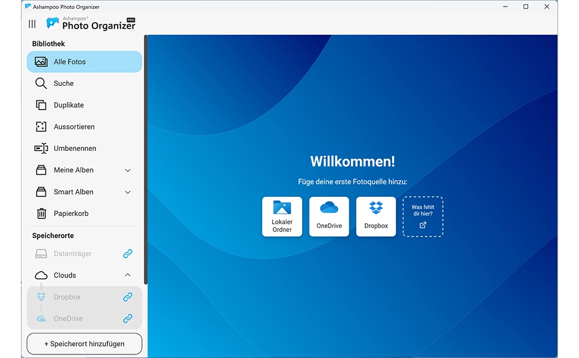579x358 pixels.
Task: Toggle the Datenträger link indicator
Action: tap(127, 253)
